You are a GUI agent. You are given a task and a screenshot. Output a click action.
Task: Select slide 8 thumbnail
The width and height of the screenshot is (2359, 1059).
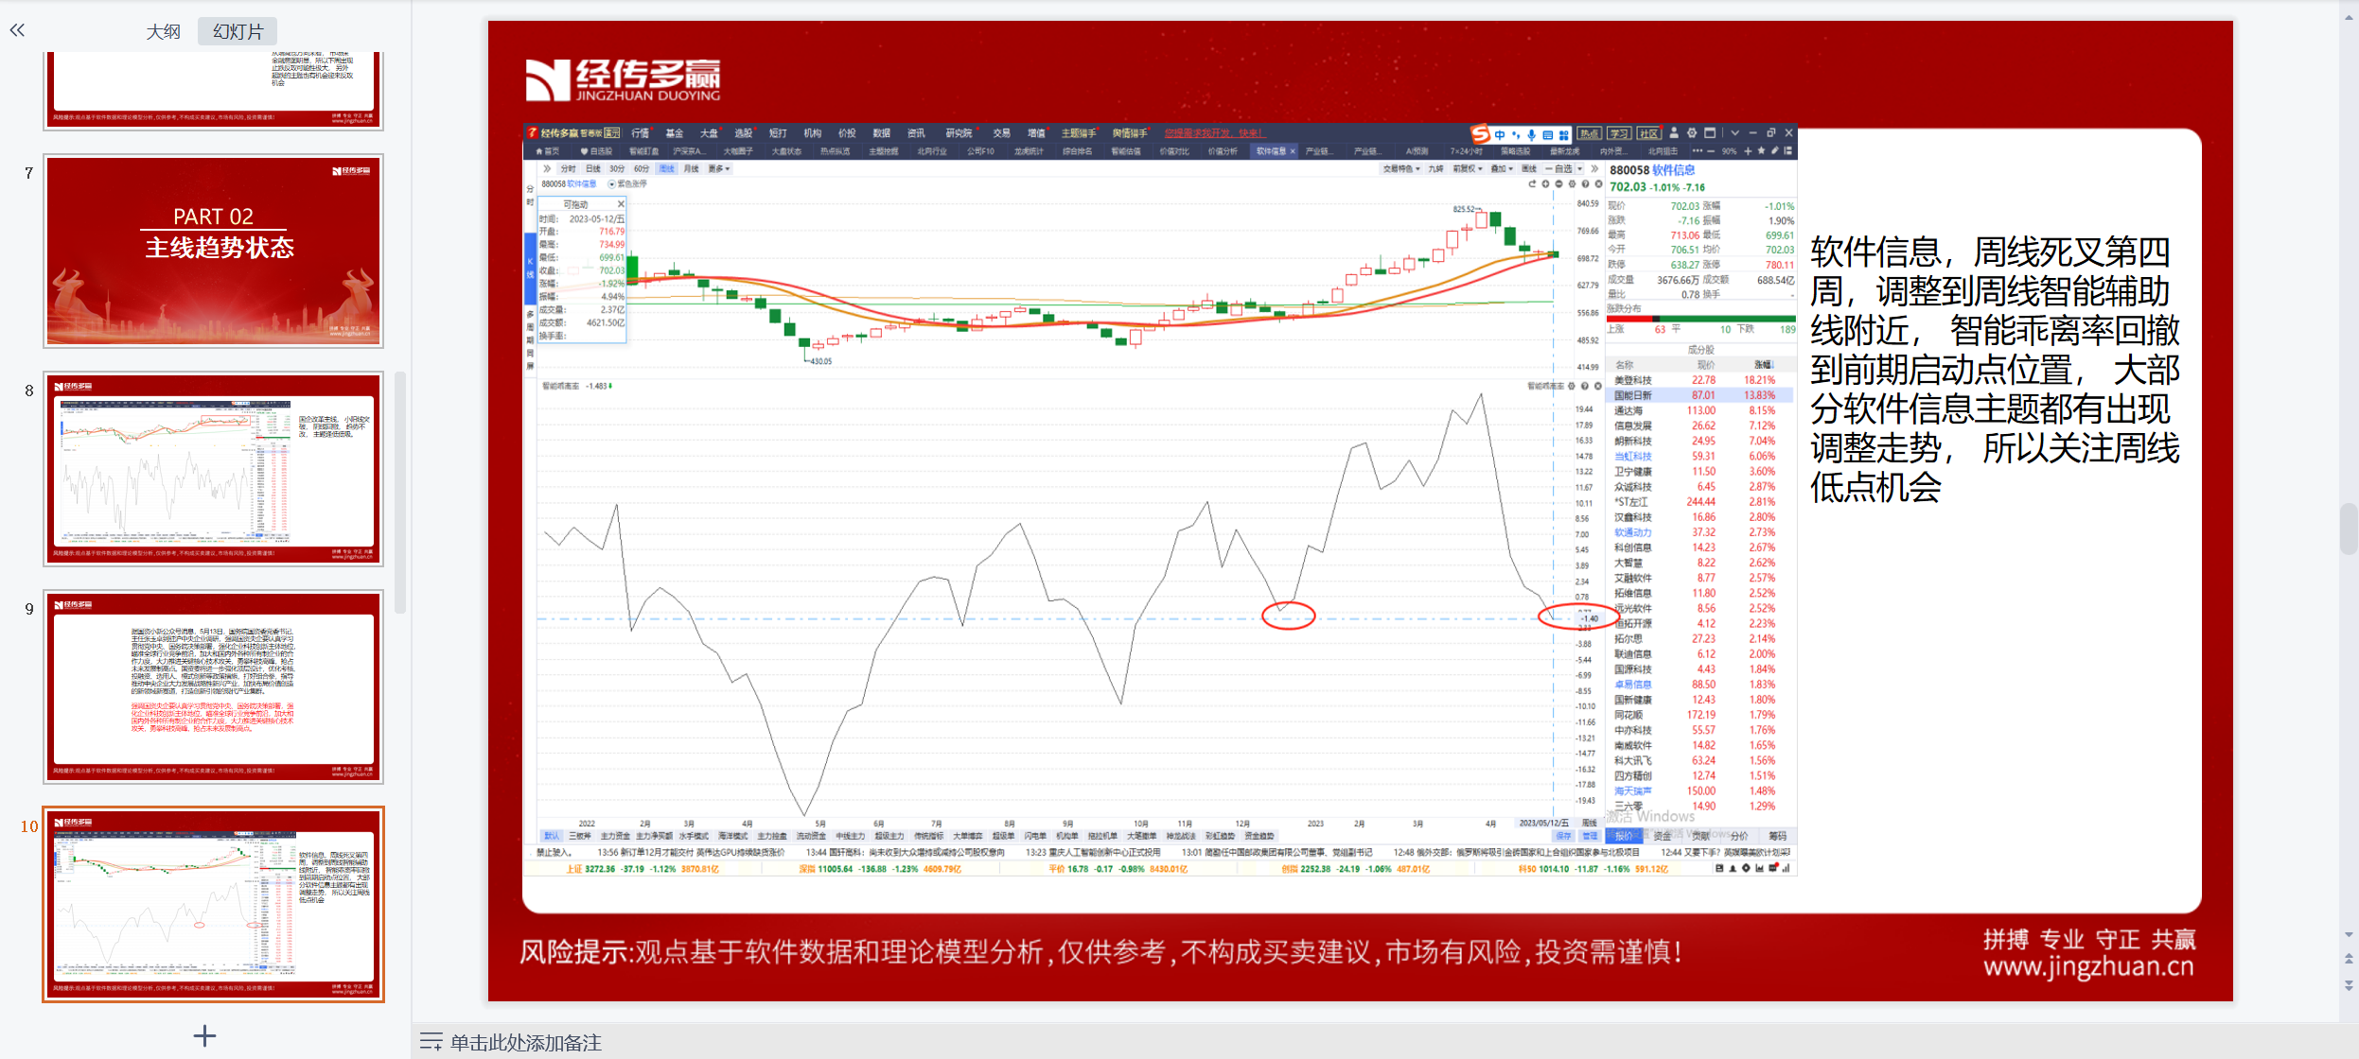214,469
